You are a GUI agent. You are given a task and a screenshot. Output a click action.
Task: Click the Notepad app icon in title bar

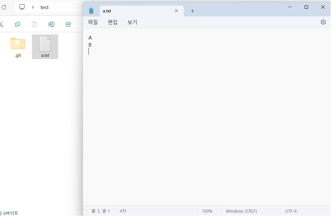[x=91, y=11]
